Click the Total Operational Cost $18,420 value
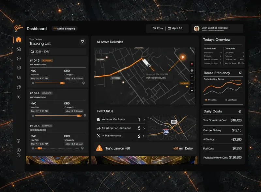Screen dimensions: 261x192 (x=236, y=120)
